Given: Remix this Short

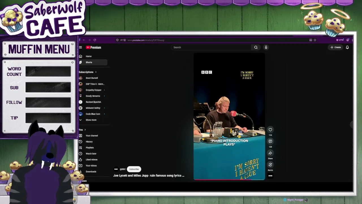Looking at the screenshot, I should (270, 165).
